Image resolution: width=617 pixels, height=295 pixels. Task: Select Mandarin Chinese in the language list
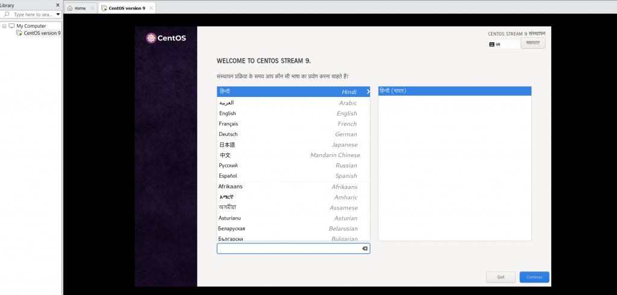(293, 155)
